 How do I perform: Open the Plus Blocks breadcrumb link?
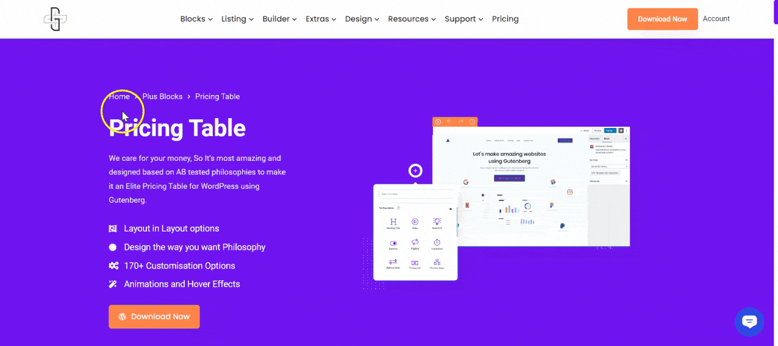click(162, 96)
